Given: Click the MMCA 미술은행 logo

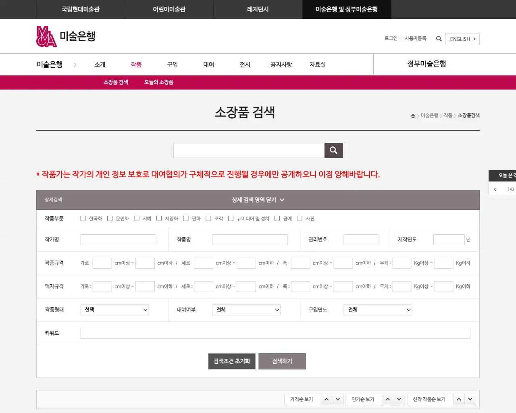Looking at the screenshot, I should [x=66, y=36].
